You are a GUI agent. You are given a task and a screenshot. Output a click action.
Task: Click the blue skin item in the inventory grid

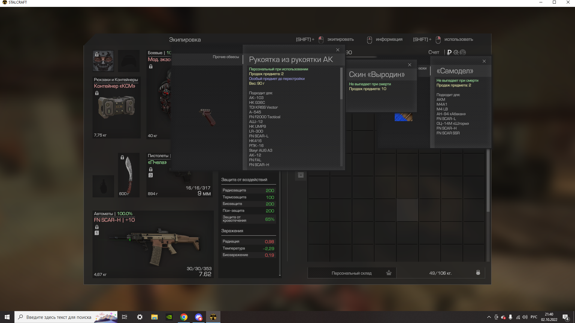(x=403, y=117)
